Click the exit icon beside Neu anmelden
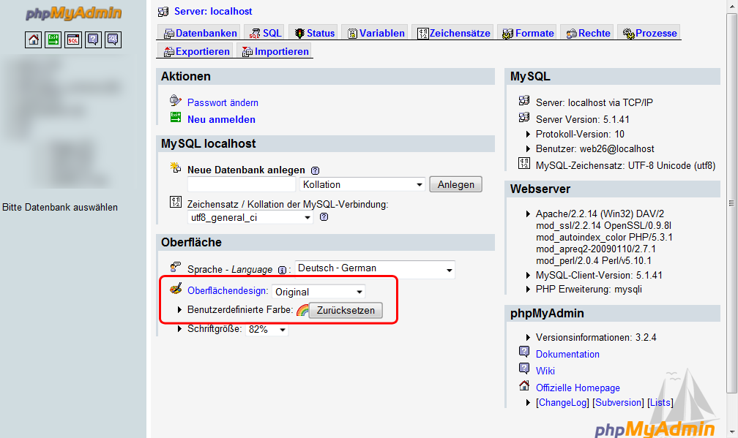The image size is (738, 438). [x=176, y=118]
